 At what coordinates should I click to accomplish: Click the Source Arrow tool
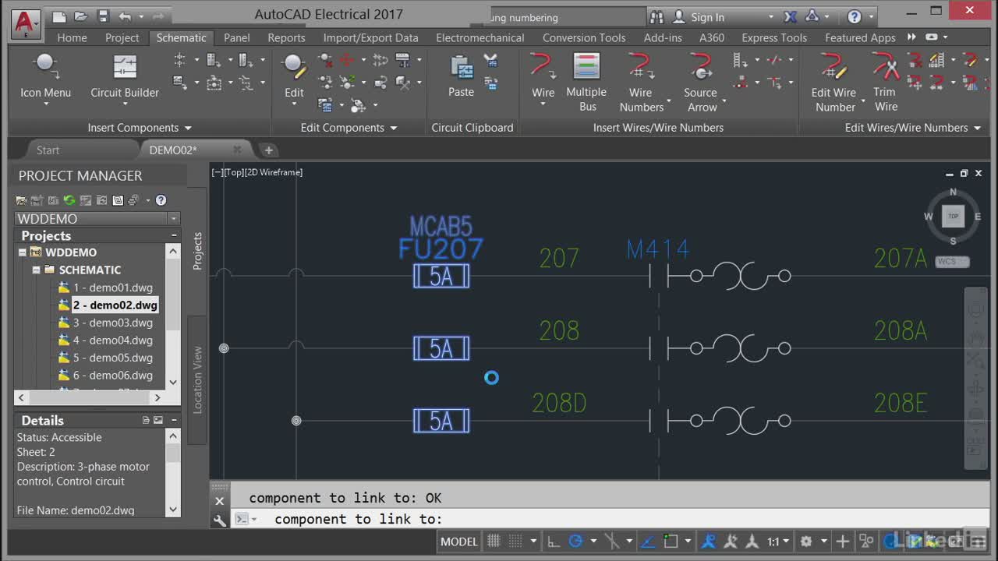[x=701, y=82]
